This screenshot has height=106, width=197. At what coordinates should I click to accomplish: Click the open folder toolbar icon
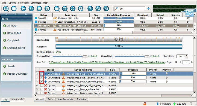tap(14, 8)
